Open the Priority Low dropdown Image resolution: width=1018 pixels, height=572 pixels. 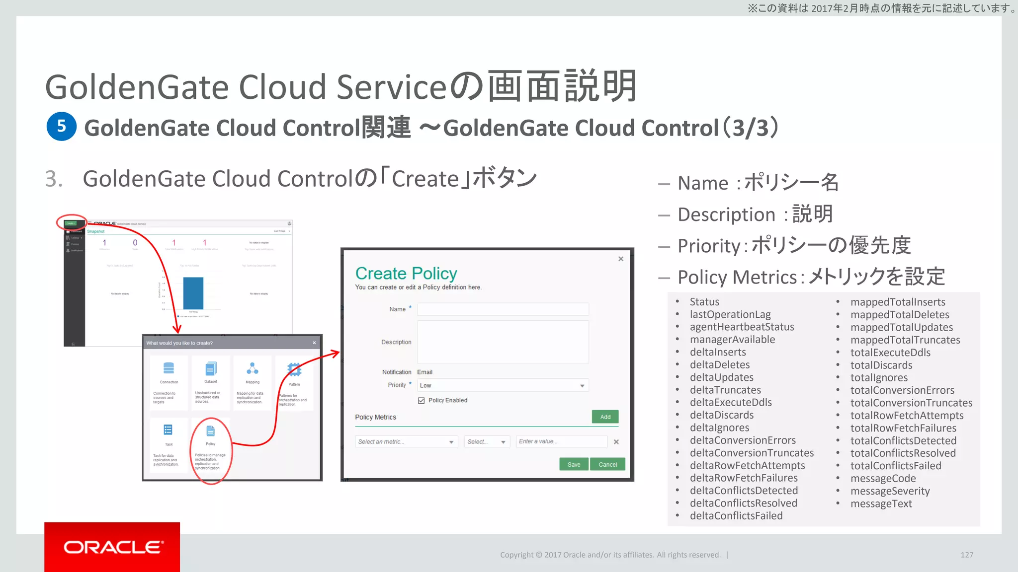pos(503,386)
